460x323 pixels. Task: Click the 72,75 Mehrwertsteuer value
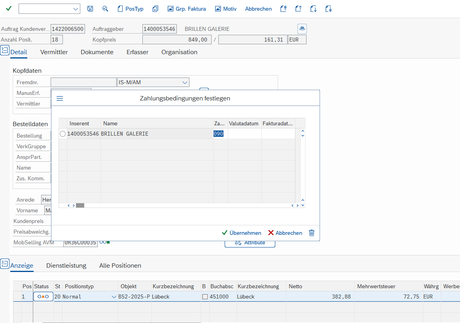pyautogui.click(x=411, y=297)
